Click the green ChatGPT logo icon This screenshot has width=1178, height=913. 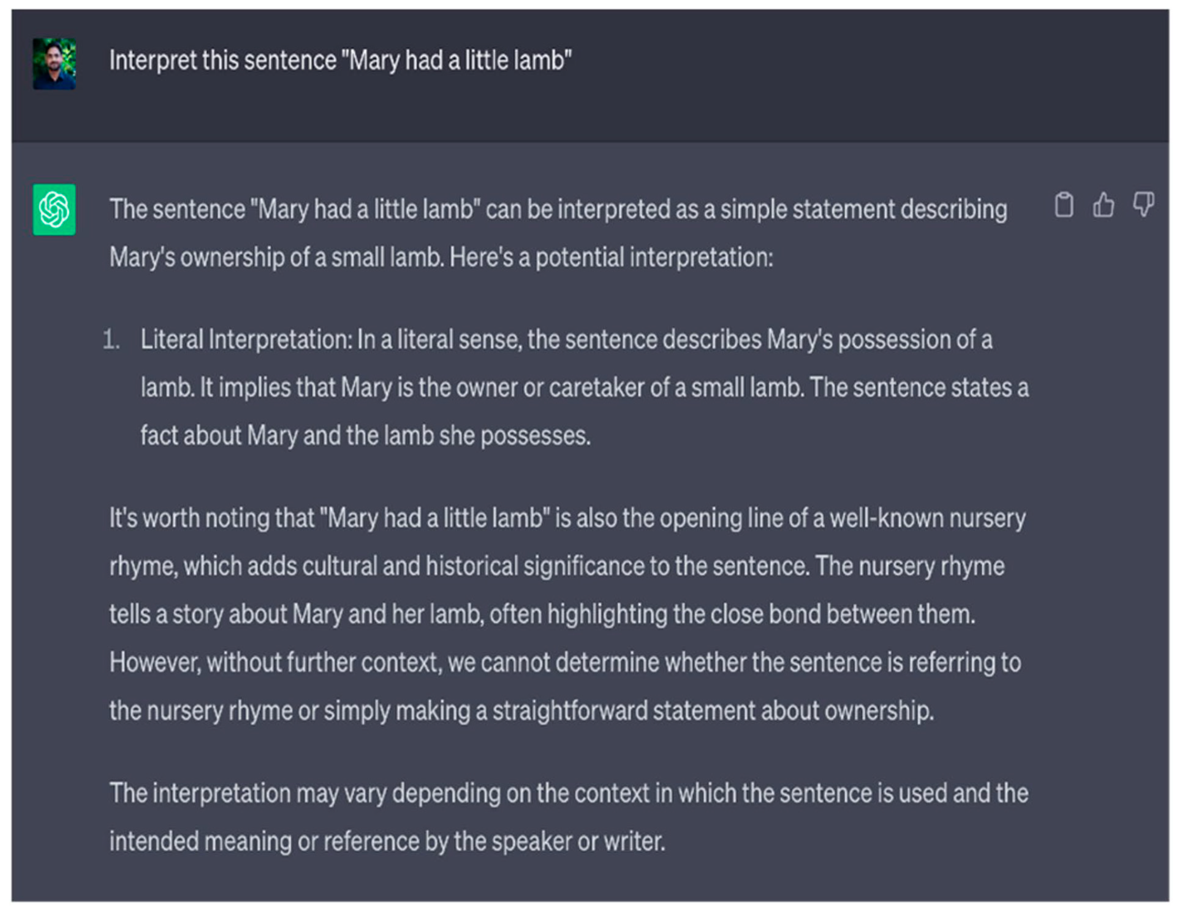[x=55, y=210]
